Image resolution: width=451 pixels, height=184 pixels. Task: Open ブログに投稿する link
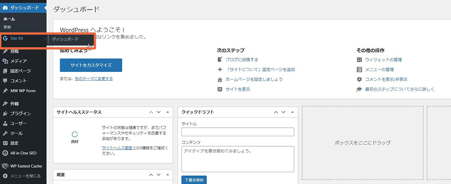tap(242, 60)
